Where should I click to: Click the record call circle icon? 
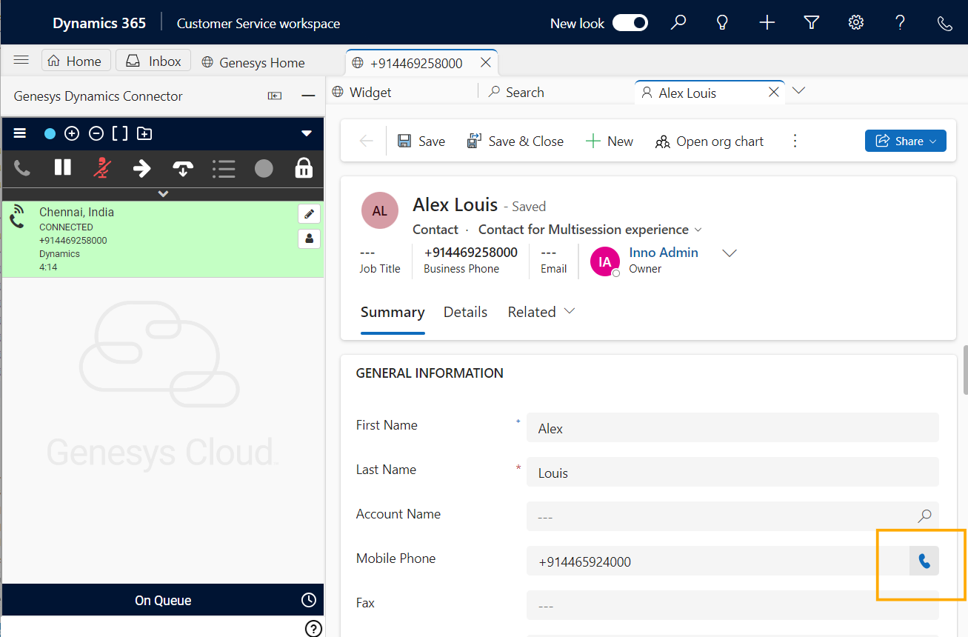[x=264, y=168]
